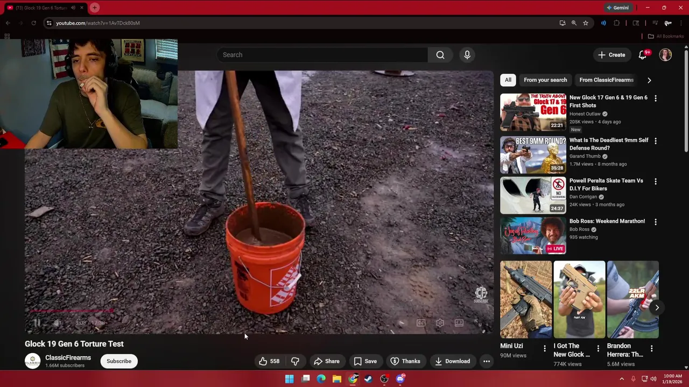Viewport: 689px width, 387px height.
Task: Enter fullscreen mode in video player
Action: (478, 323)
